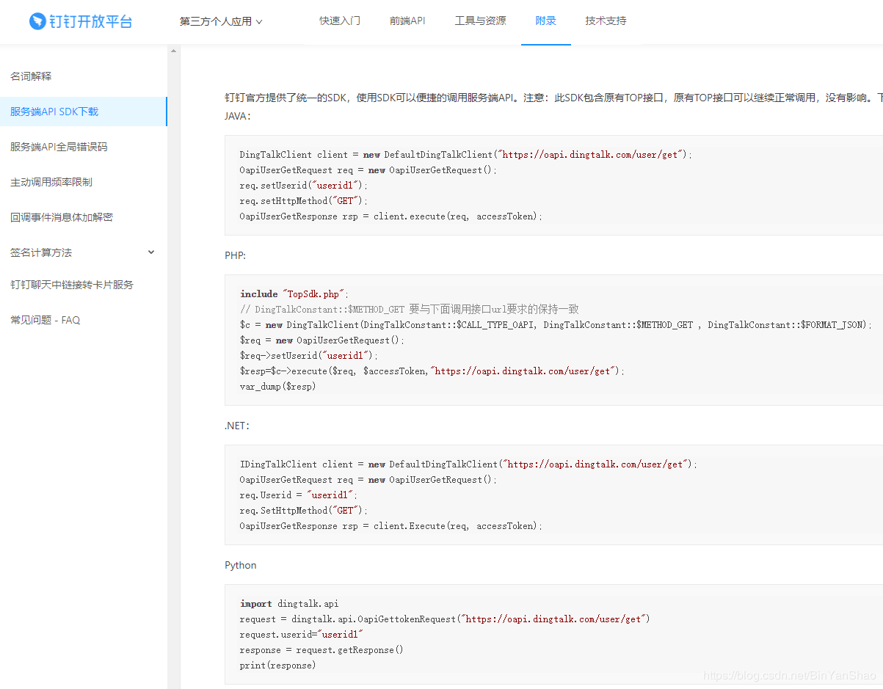Select the 附录 tab
The width and height of the screenshot is (883, 689).
tap(545, 21)
